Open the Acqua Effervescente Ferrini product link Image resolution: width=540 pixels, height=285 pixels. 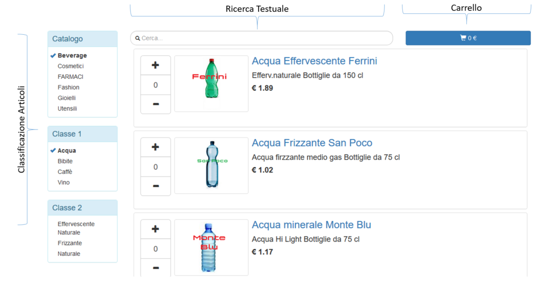tap(314, 61)
